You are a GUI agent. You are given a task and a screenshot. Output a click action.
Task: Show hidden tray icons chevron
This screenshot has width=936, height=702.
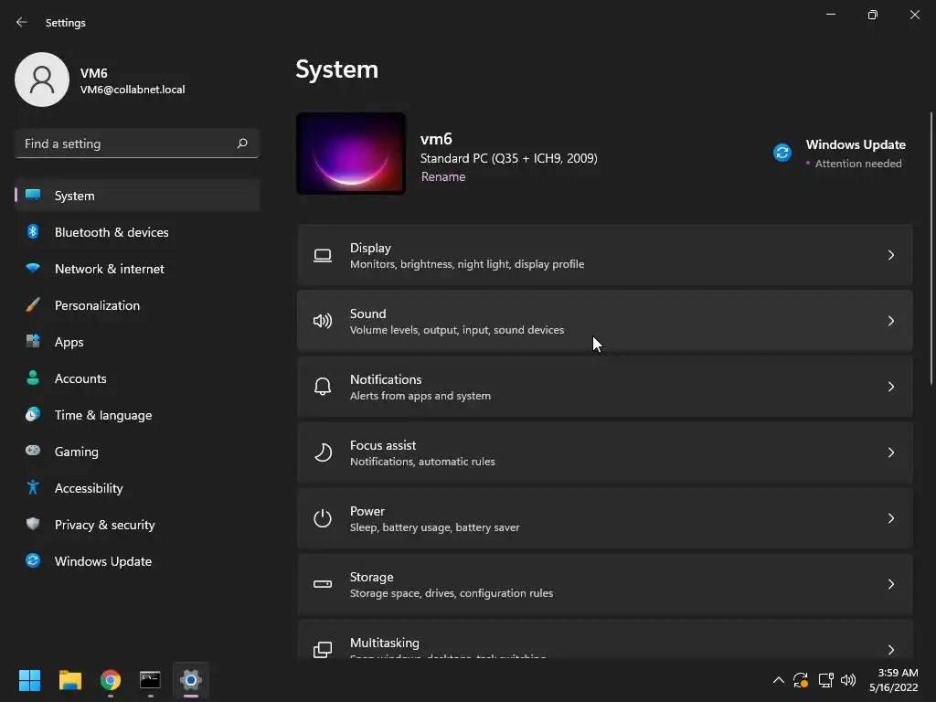[x=779, y=680]
